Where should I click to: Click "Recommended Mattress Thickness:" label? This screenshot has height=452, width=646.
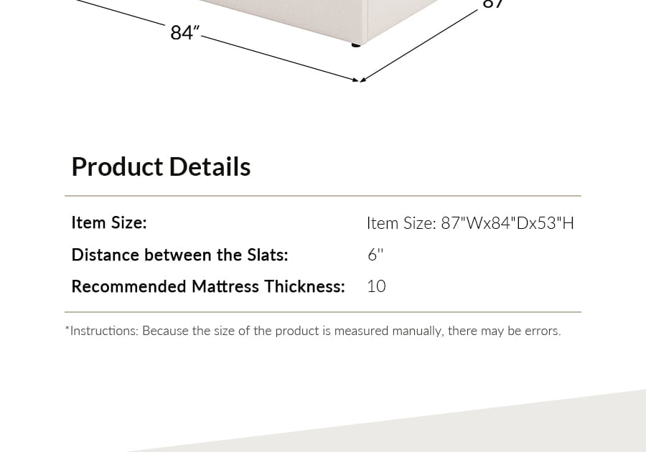pos(208,286)
